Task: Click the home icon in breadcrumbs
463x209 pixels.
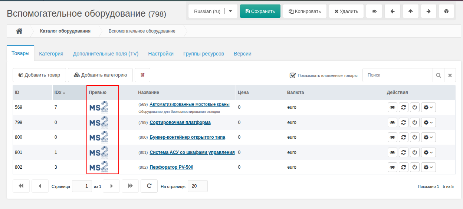Action: 19,31
